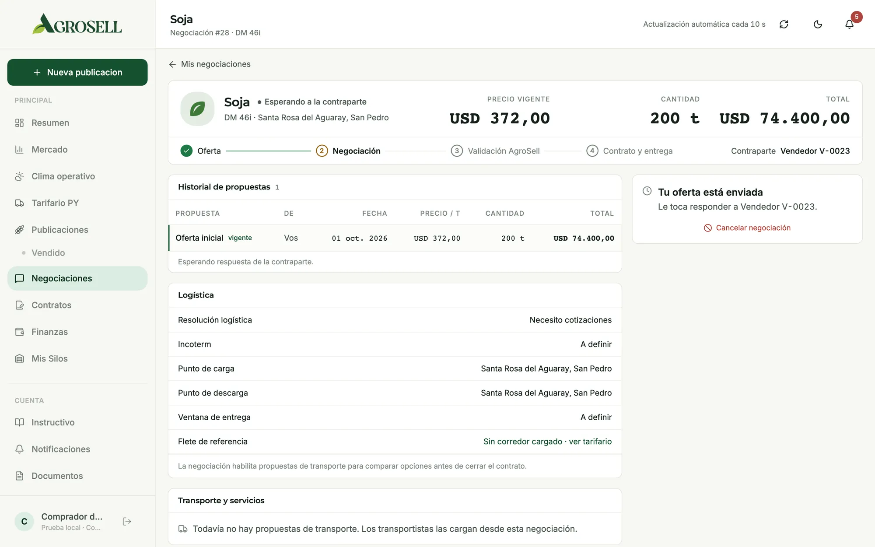The height and width of the screenshot is (547, 875).
Task: Click the back arrow Mis negociaciones
Action: [x=210, y=64]
